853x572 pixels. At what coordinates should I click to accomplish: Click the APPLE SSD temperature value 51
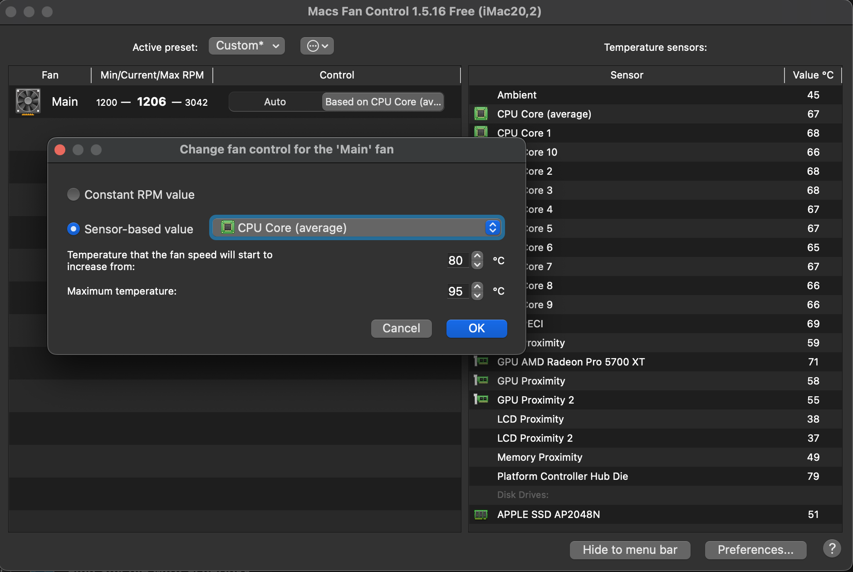pos(813,514)
